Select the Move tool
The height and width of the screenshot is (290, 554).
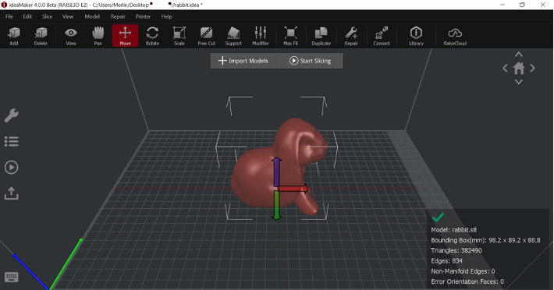tap(125, 36)
